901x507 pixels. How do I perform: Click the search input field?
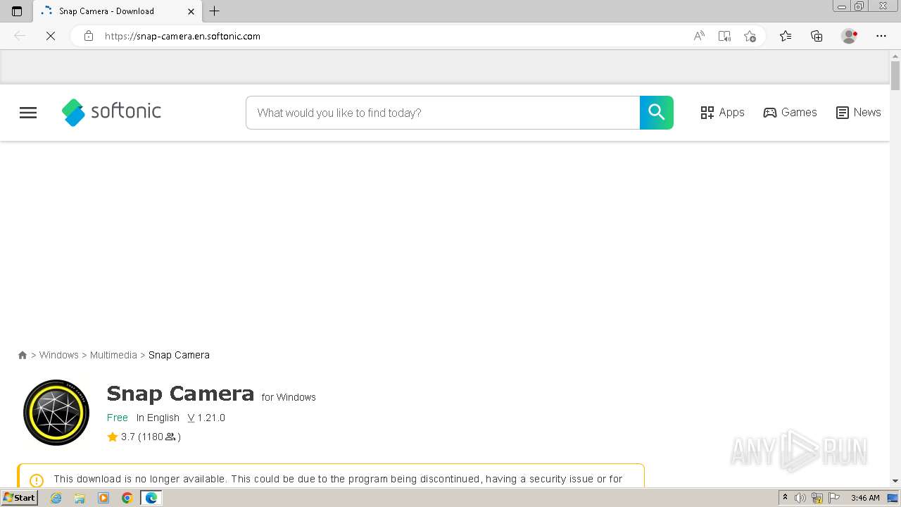click(x=443, y=113)
